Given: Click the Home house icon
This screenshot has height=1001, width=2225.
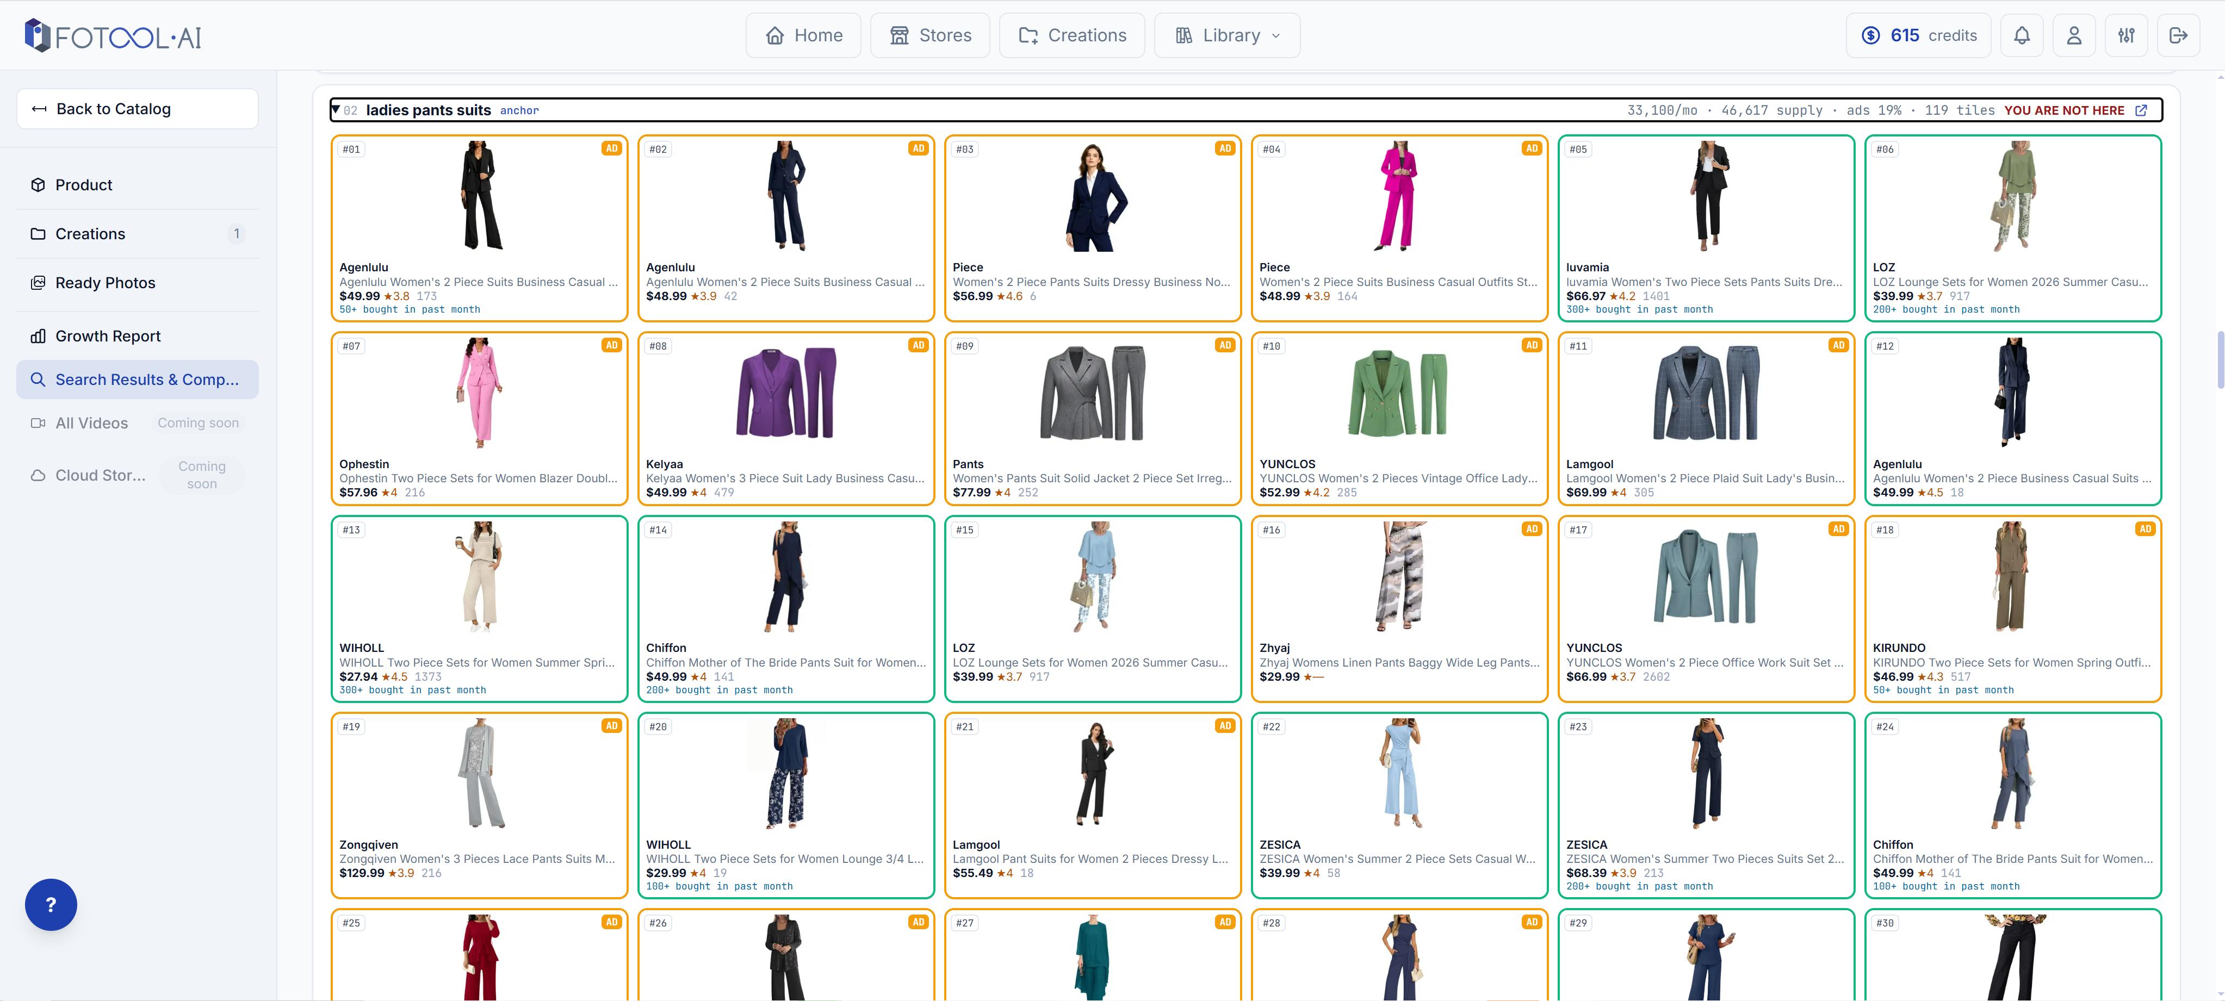Looking at the screenshot, I should click(x=775, y=35).
